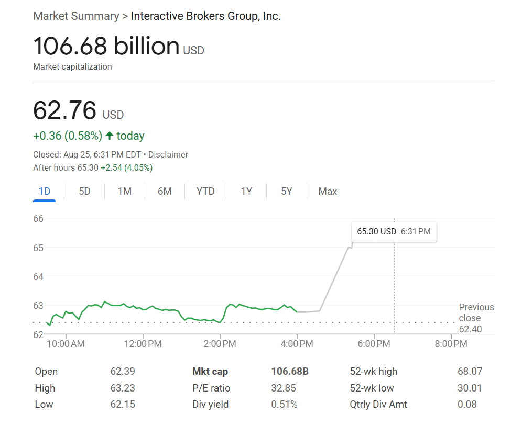View the YTD performance chart
This screenshot has width=522, height=425.
click(x=205, y=191)
